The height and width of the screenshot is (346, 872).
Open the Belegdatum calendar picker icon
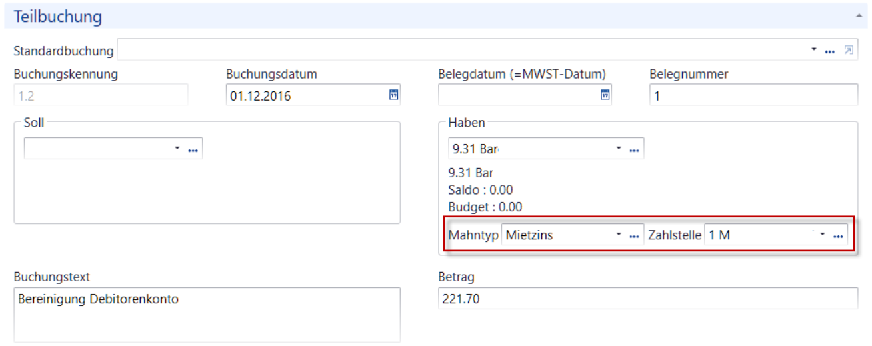(605, 95)
